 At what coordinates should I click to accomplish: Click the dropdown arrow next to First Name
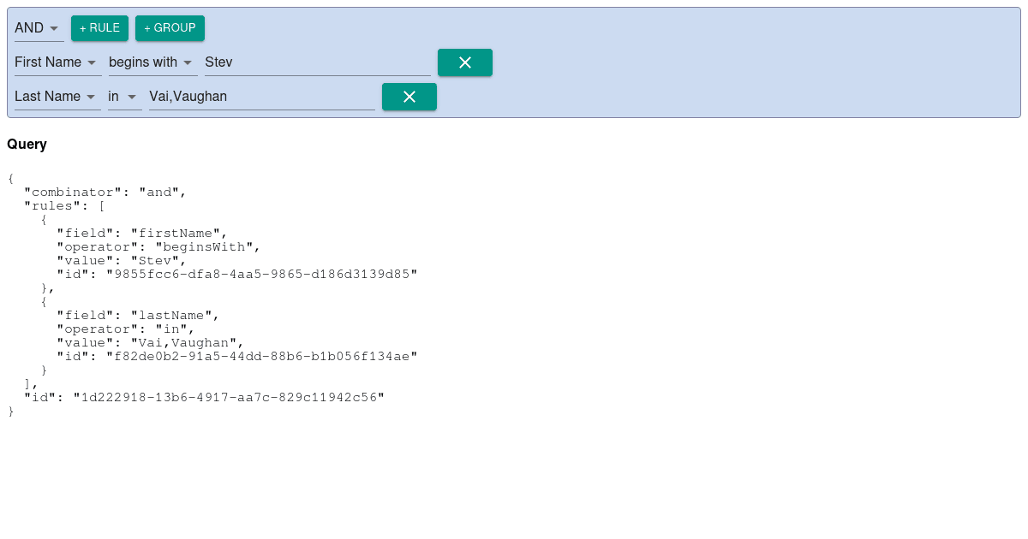point(93,62)
